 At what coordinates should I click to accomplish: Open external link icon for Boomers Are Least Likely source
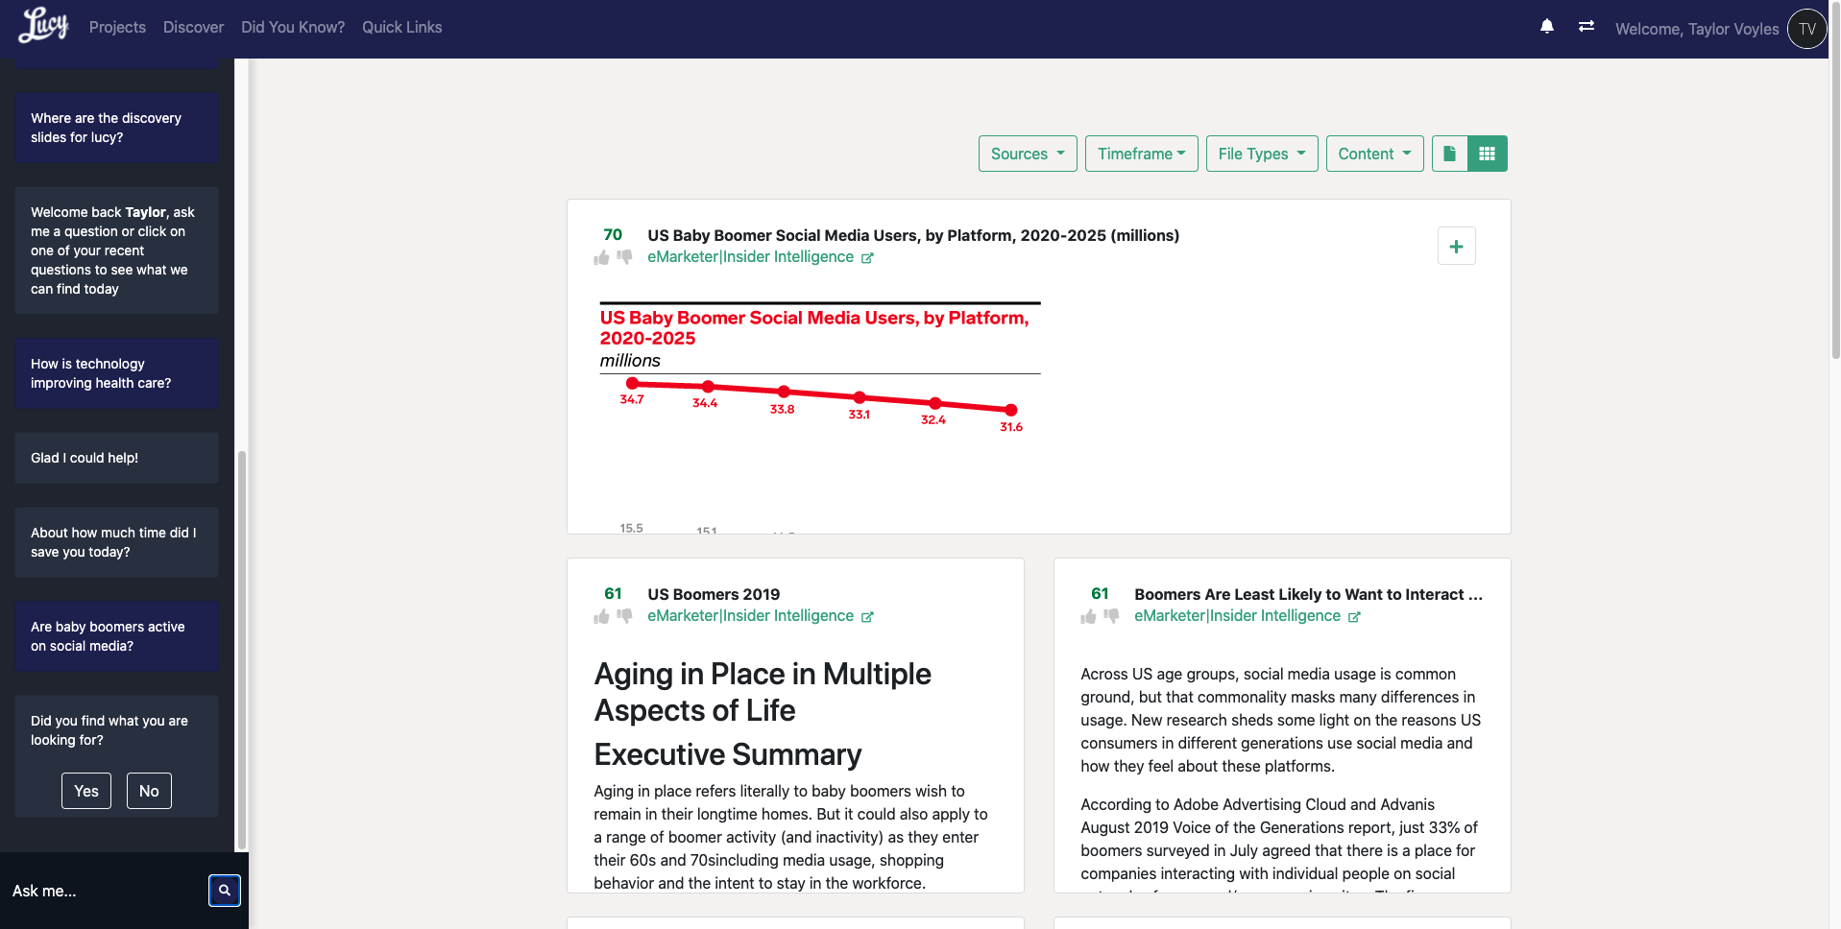1354,617
